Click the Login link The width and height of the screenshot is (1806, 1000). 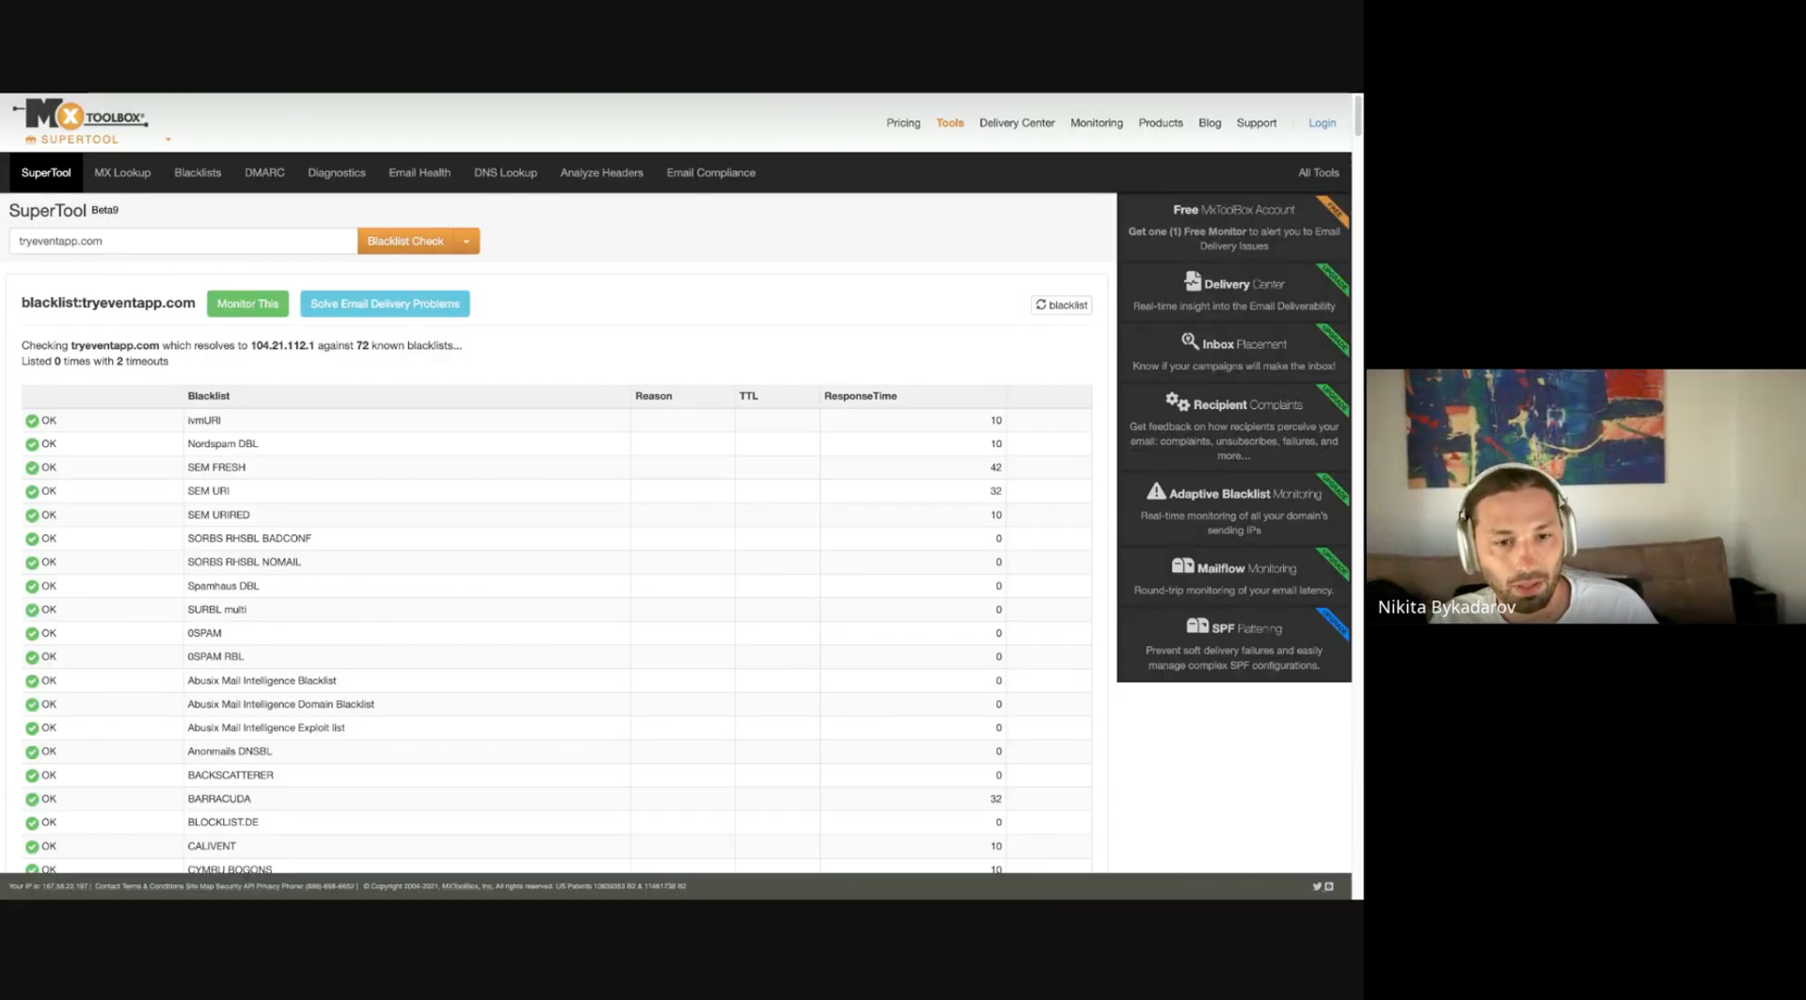tap(1322, 122)
